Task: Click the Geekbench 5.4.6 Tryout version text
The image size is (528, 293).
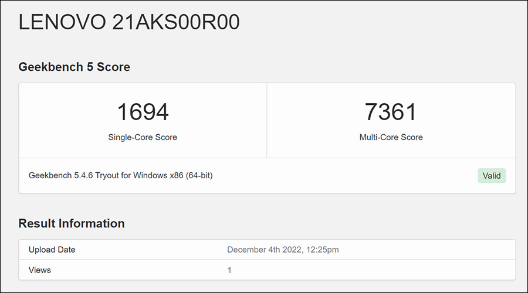Action: [120, 176]
